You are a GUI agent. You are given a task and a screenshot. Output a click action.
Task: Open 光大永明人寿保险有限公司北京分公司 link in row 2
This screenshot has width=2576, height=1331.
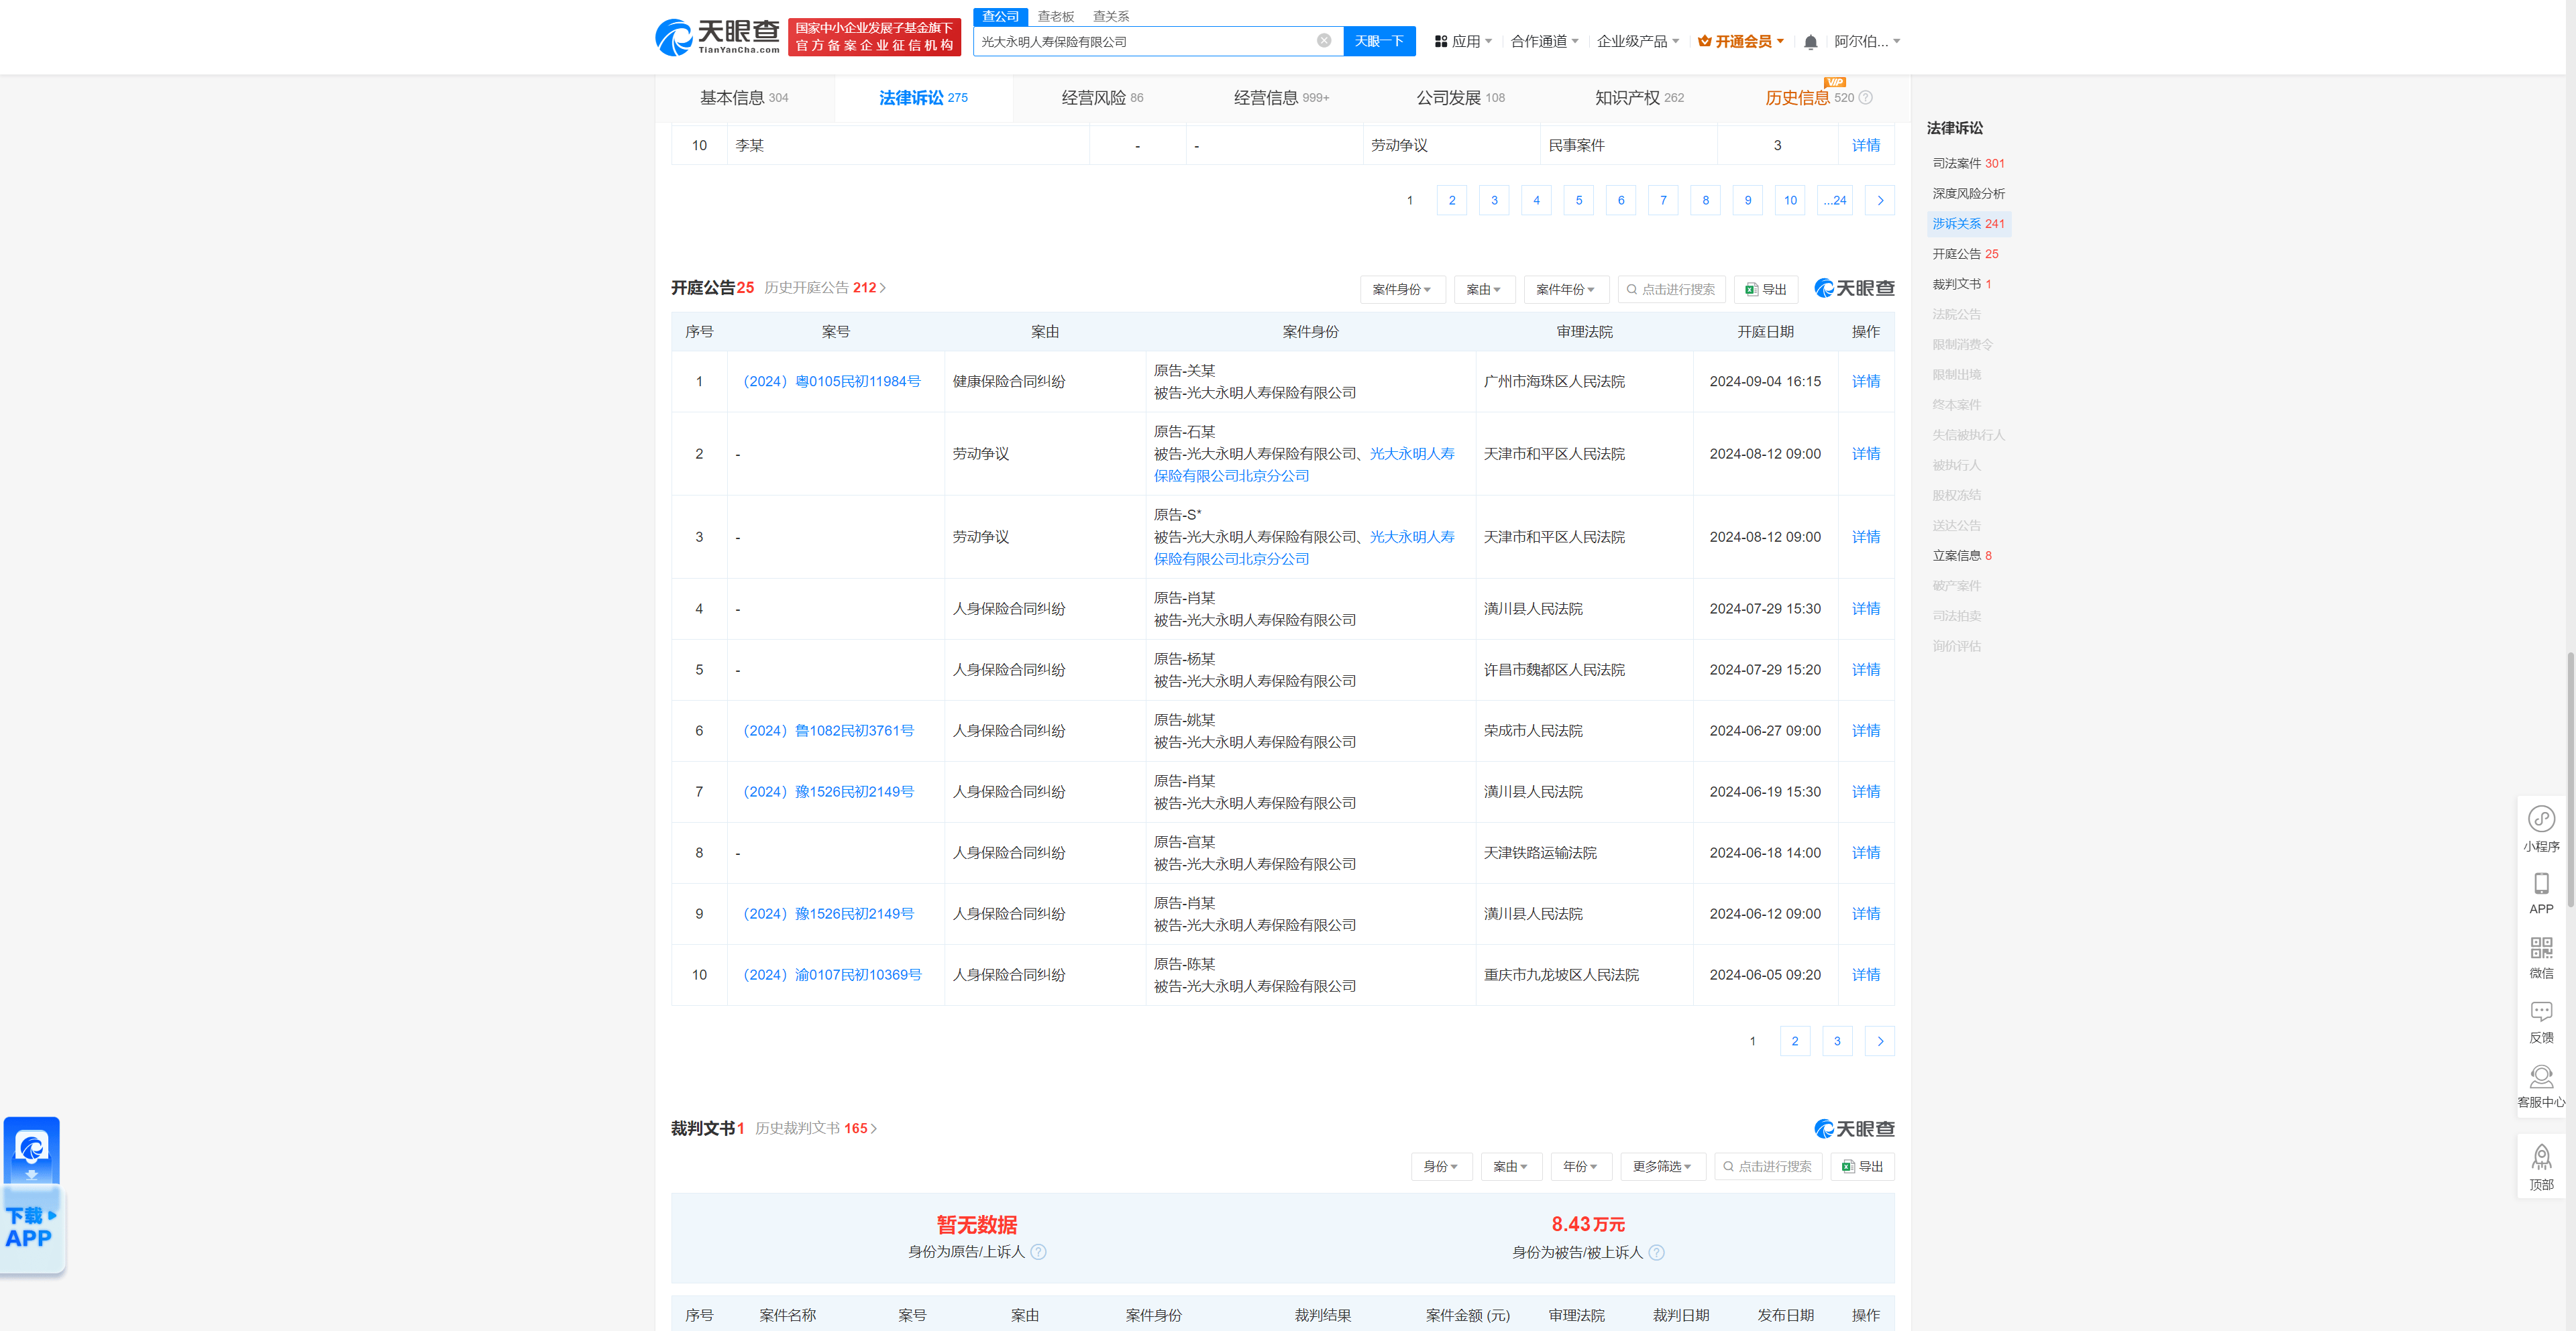pyautogui.click(x=1304, y=465)
